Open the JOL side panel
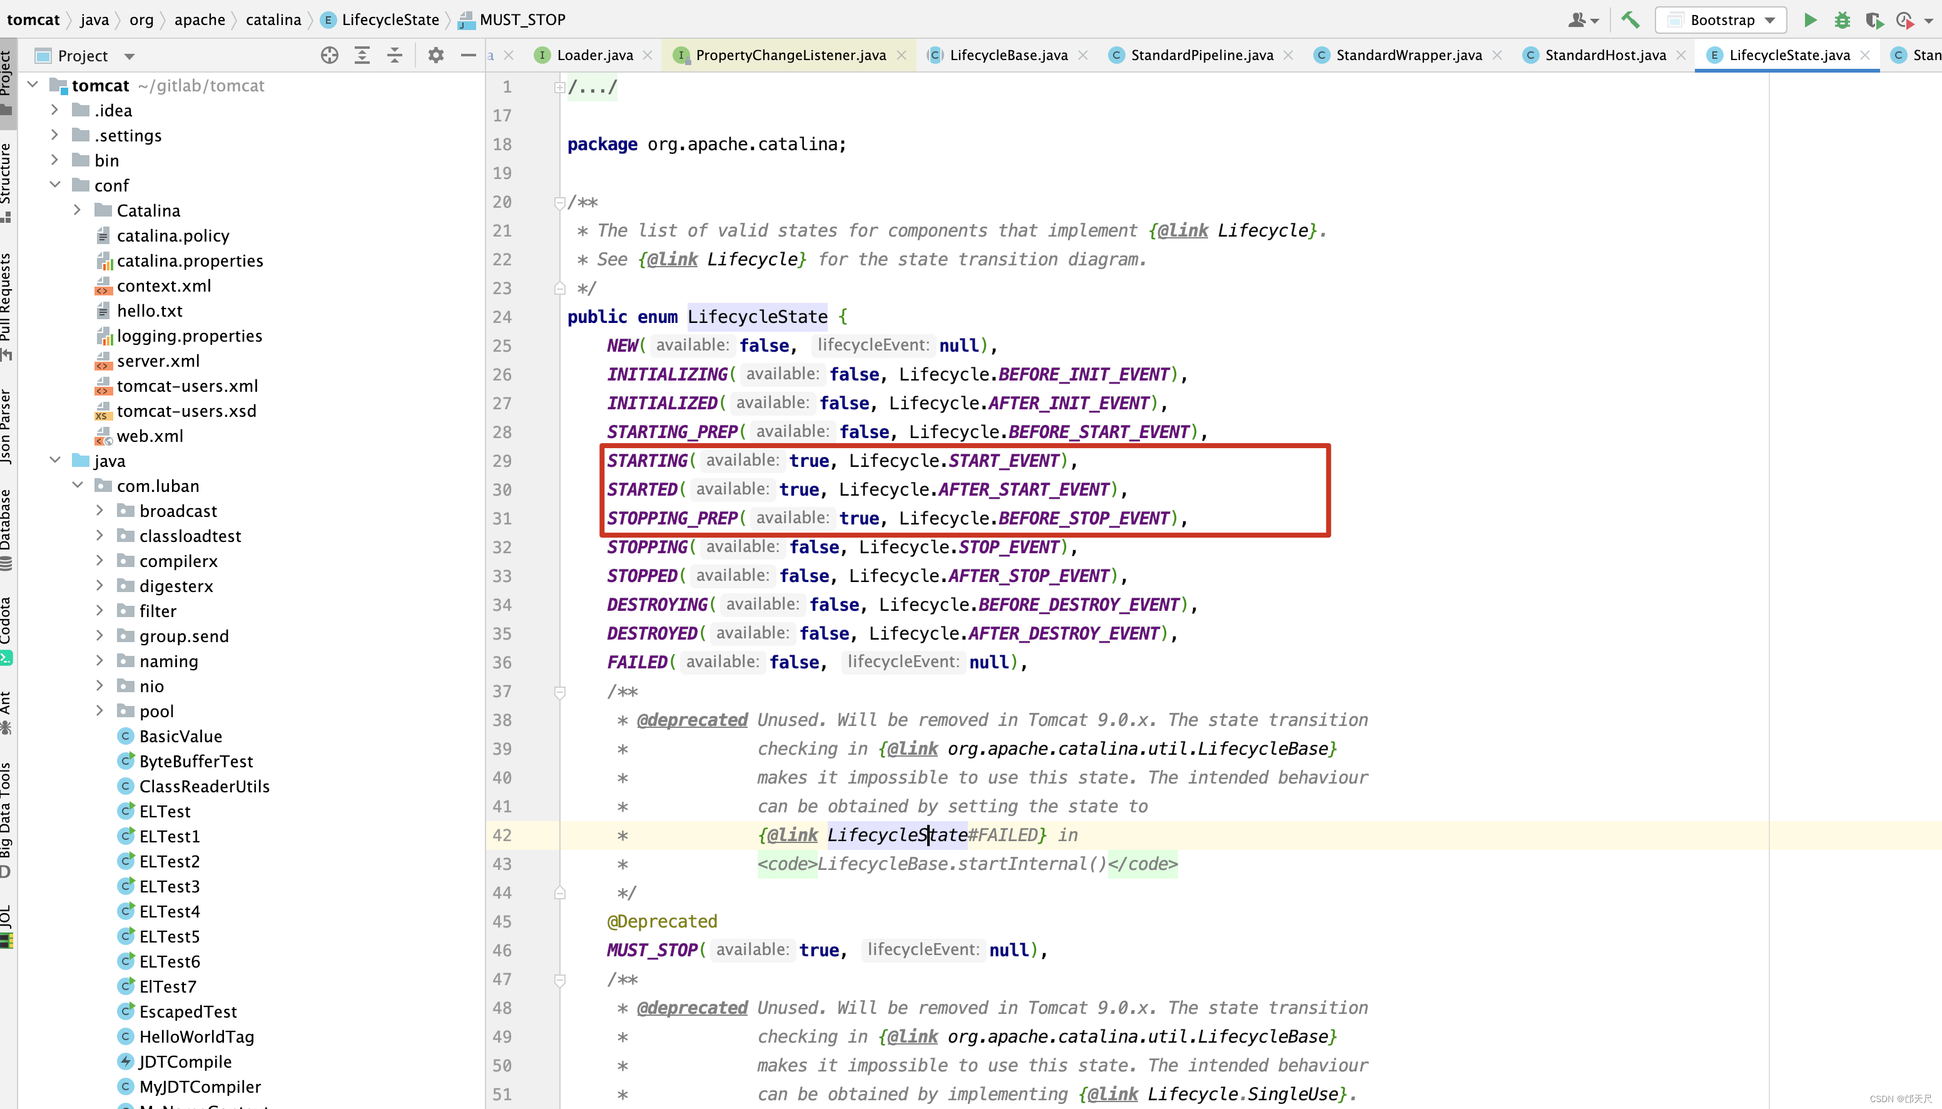Screen dimensions: 1942x1109 coord(7,926)
